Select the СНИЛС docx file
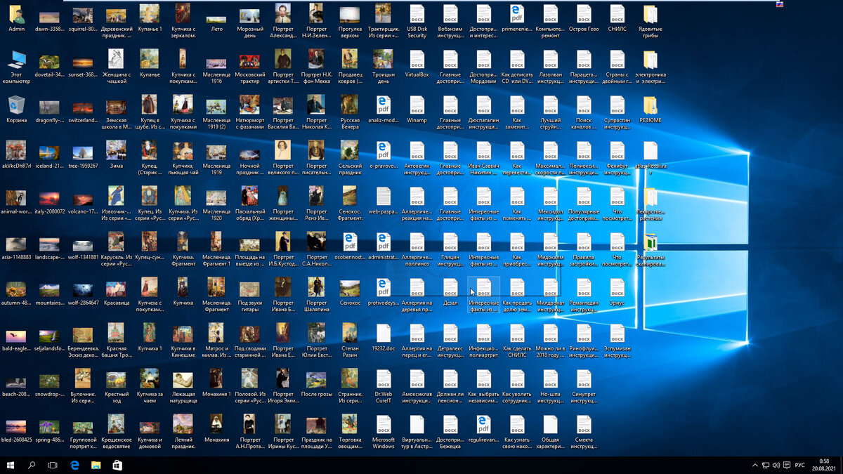This screenshot has width=843, height=474. [617, 14]
